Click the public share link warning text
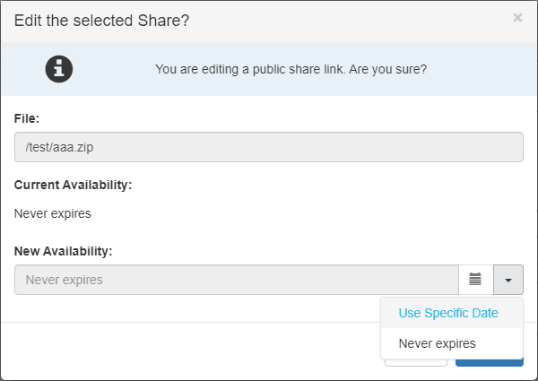 (291, 68)
